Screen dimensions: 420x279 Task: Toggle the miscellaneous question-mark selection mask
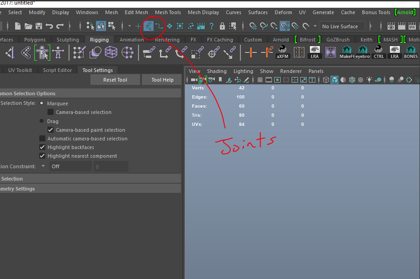tap(212, 26)
